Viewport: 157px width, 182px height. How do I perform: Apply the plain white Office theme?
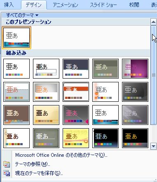[x=16, y=69]
